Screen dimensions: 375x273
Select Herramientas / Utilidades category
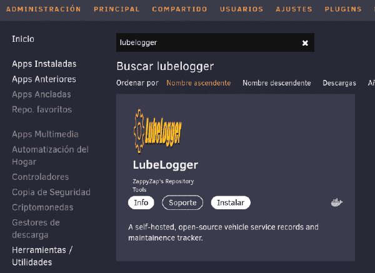click(x=42, y=256)
